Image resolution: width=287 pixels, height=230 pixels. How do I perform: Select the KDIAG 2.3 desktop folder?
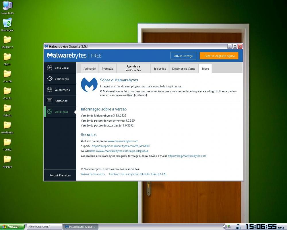[x=7, y=40]
